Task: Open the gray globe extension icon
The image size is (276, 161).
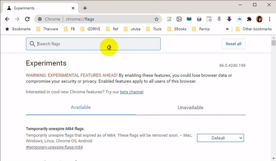Action: [x=199, y=19]
